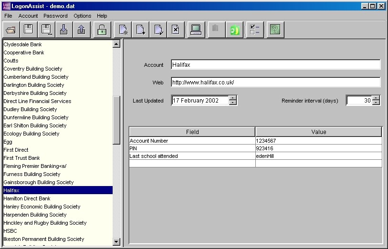This screenshot has height=249, width=388.
Task: Click the Save As floppy icon with dots
Action: tap(46, 30)
